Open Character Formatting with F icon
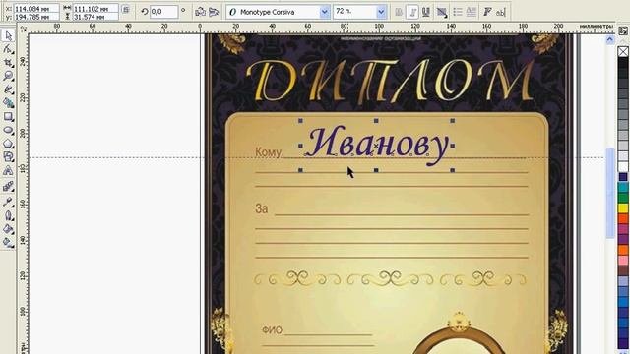This screenshot has height=354, width=630. pyautogui.click(x=487, y=12)
